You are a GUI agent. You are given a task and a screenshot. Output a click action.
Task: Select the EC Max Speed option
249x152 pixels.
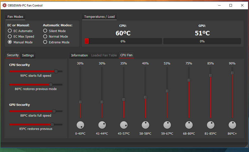10,37
